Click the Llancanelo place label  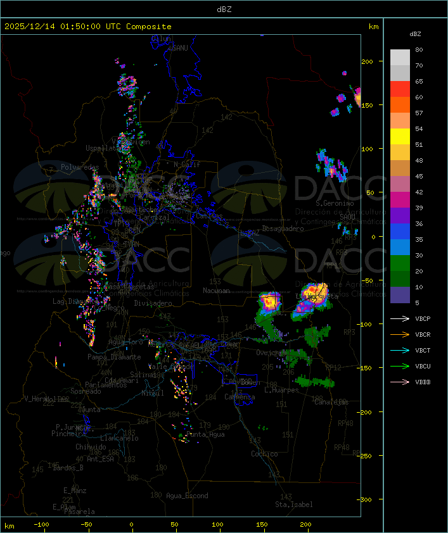(119, 438)
